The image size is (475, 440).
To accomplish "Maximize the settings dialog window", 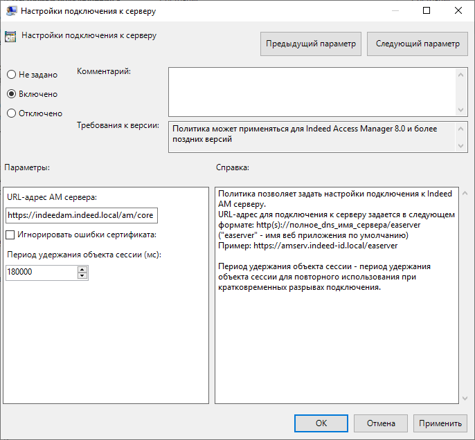I will tap(427, 11).
